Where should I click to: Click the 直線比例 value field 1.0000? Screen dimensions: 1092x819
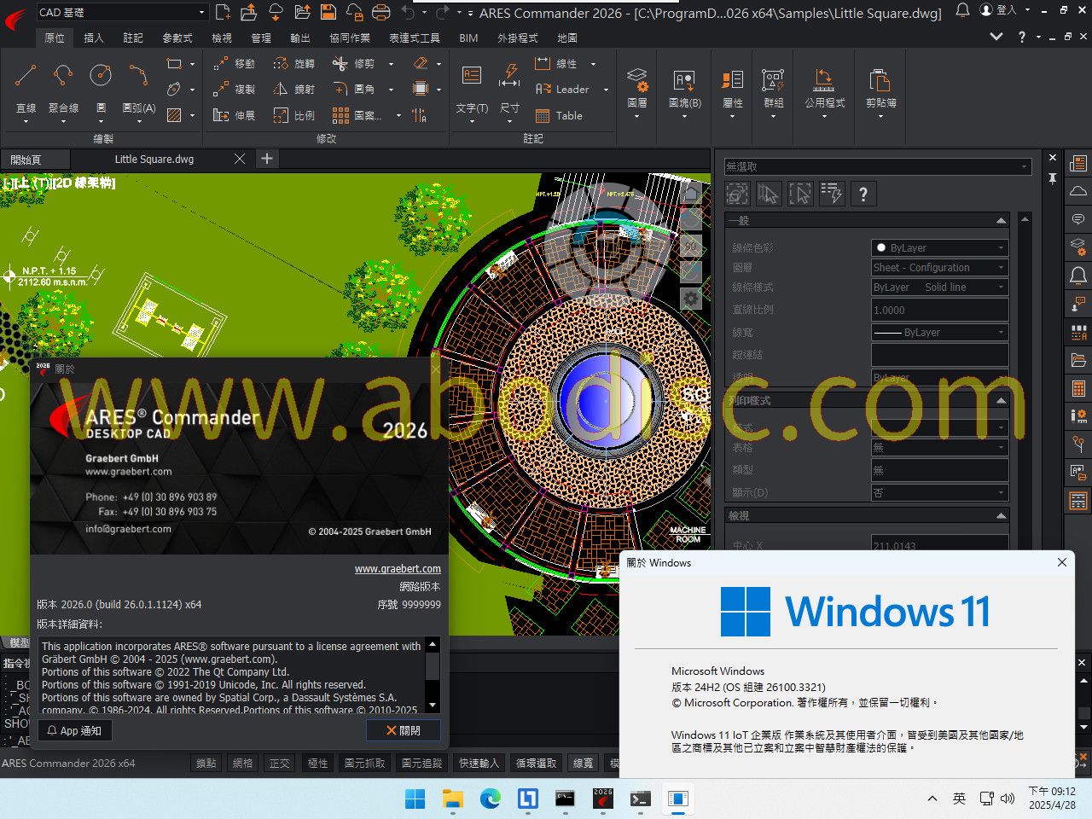click(x=940, y=310)
